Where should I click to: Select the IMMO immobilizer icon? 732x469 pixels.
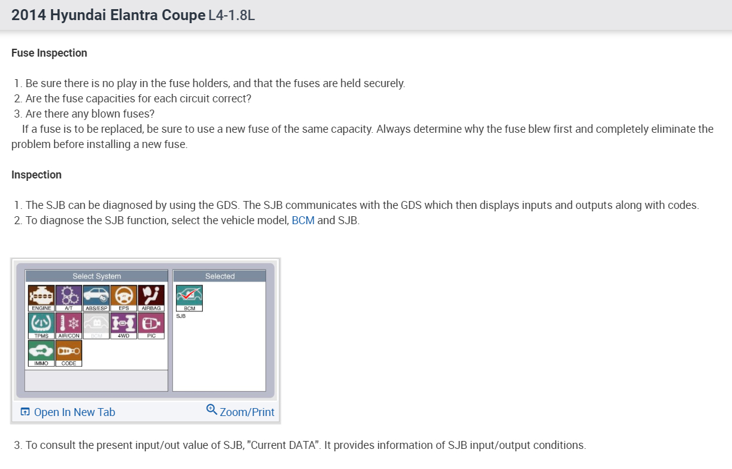coord(41,353)
